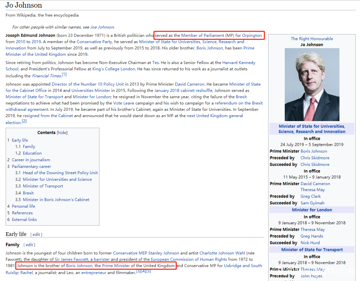This screenshot has height=281, width=360.
Task: Go to the Early life contents entry
Action: pos(20,140)
